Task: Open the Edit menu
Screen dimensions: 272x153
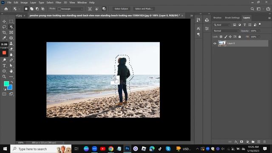Action: point(16,3)
